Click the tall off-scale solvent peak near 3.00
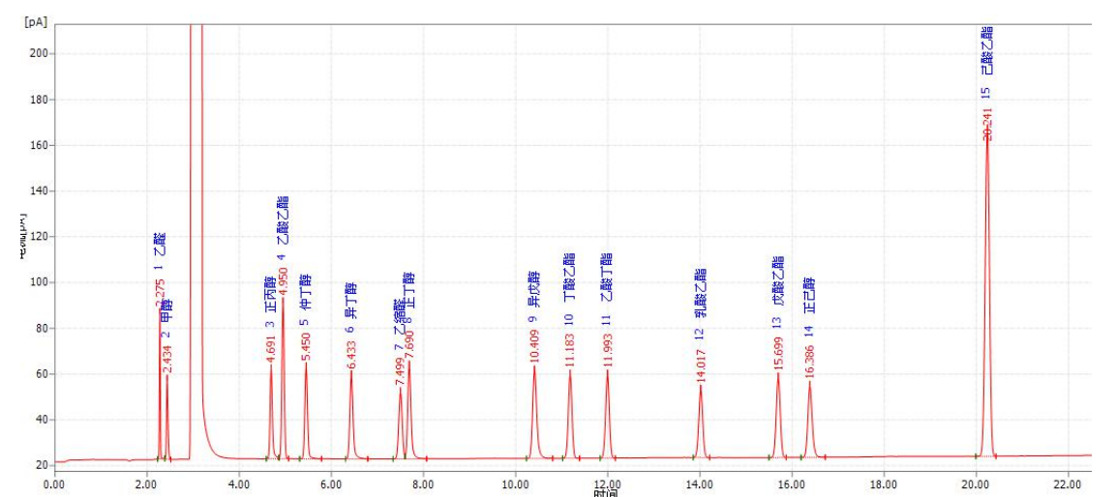The image size is (1116, 497). 196,193
